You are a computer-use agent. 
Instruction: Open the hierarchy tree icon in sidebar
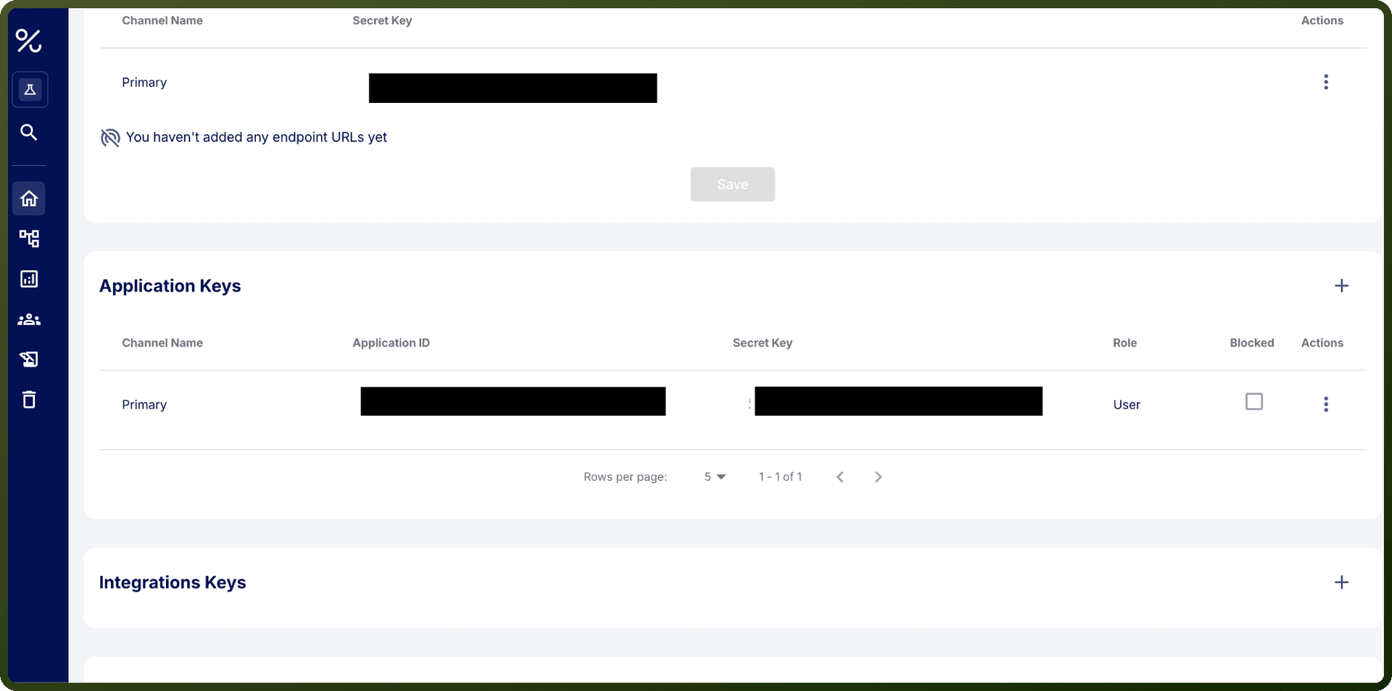click(x=29, y=238)
